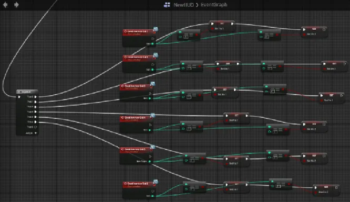Image resolution: width=350 pixels, height=202 pixels.
Task: Click the unconnected exec output of last SET, top chain
Action: [x=324, y=29]
